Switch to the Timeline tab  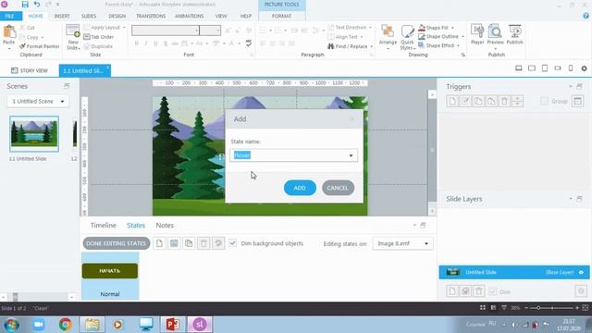(x=103, y=225)
